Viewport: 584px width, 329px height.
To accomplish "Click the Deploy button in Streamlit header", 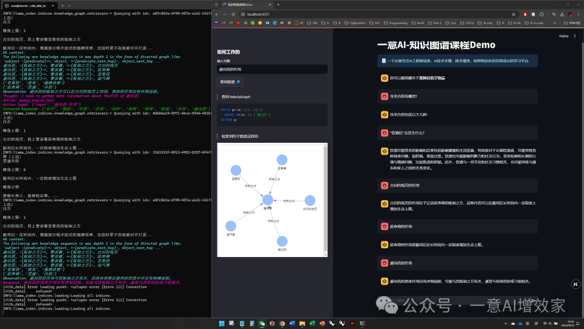I will pos(563,36).
